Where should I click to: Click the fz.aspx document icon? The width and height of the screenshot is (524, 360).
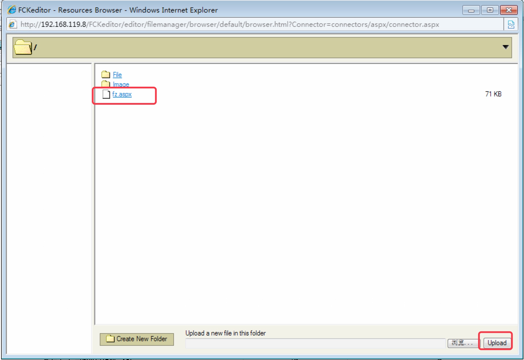tap(106, 94)
